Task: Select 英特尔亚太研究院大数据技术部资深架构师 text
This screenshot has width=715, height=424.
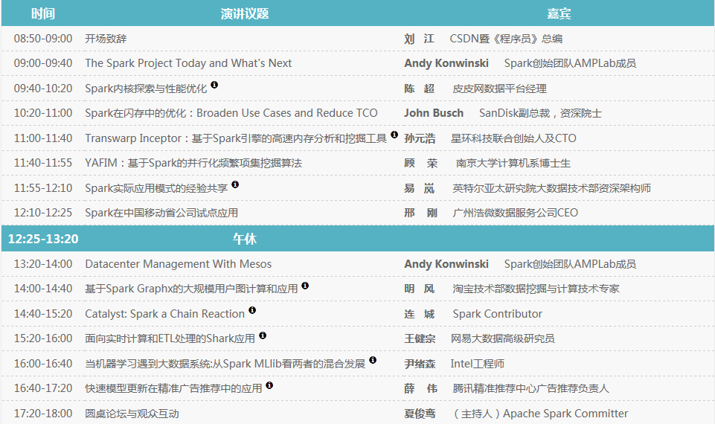Action: [x=552, y=188]
